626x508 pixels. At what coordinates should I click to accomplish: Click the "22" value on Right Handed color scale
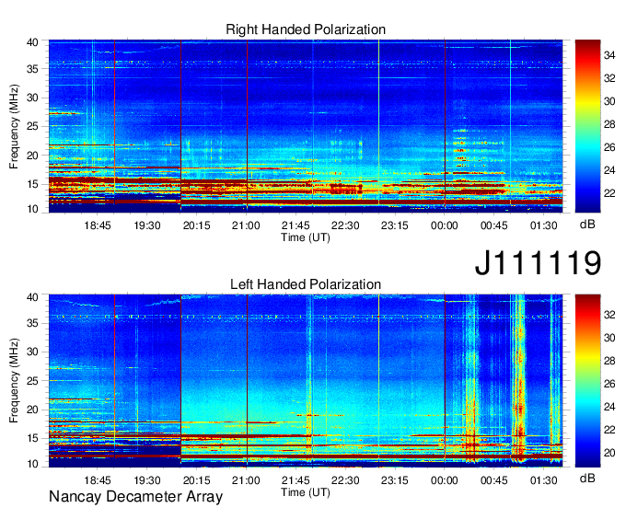[x=609, y=193]
